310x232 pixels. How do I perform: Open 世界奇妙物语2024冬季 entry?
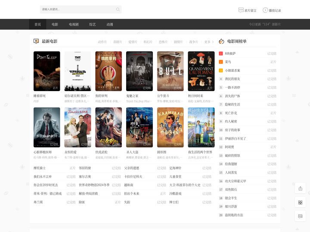click(94, 185)
